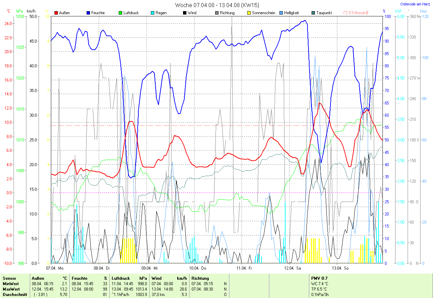Click the Osterode am Harz station link
The width and height of the screenshot is (433, 298).
coord(415,4)
